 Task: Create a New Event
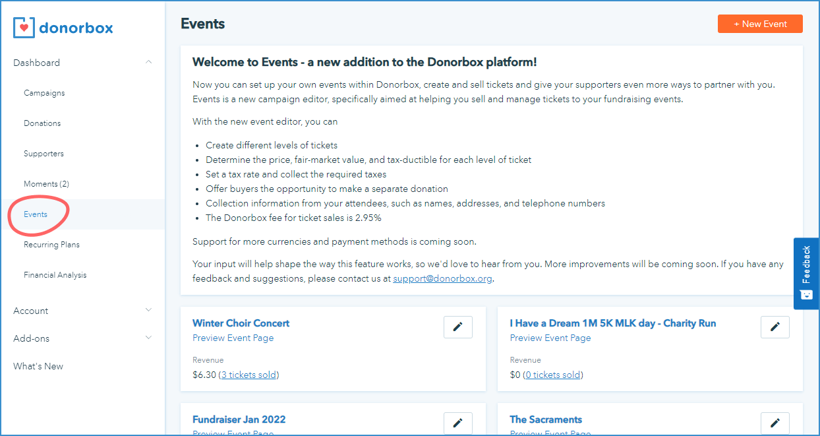pyautogui.click(x=760, y=24)
